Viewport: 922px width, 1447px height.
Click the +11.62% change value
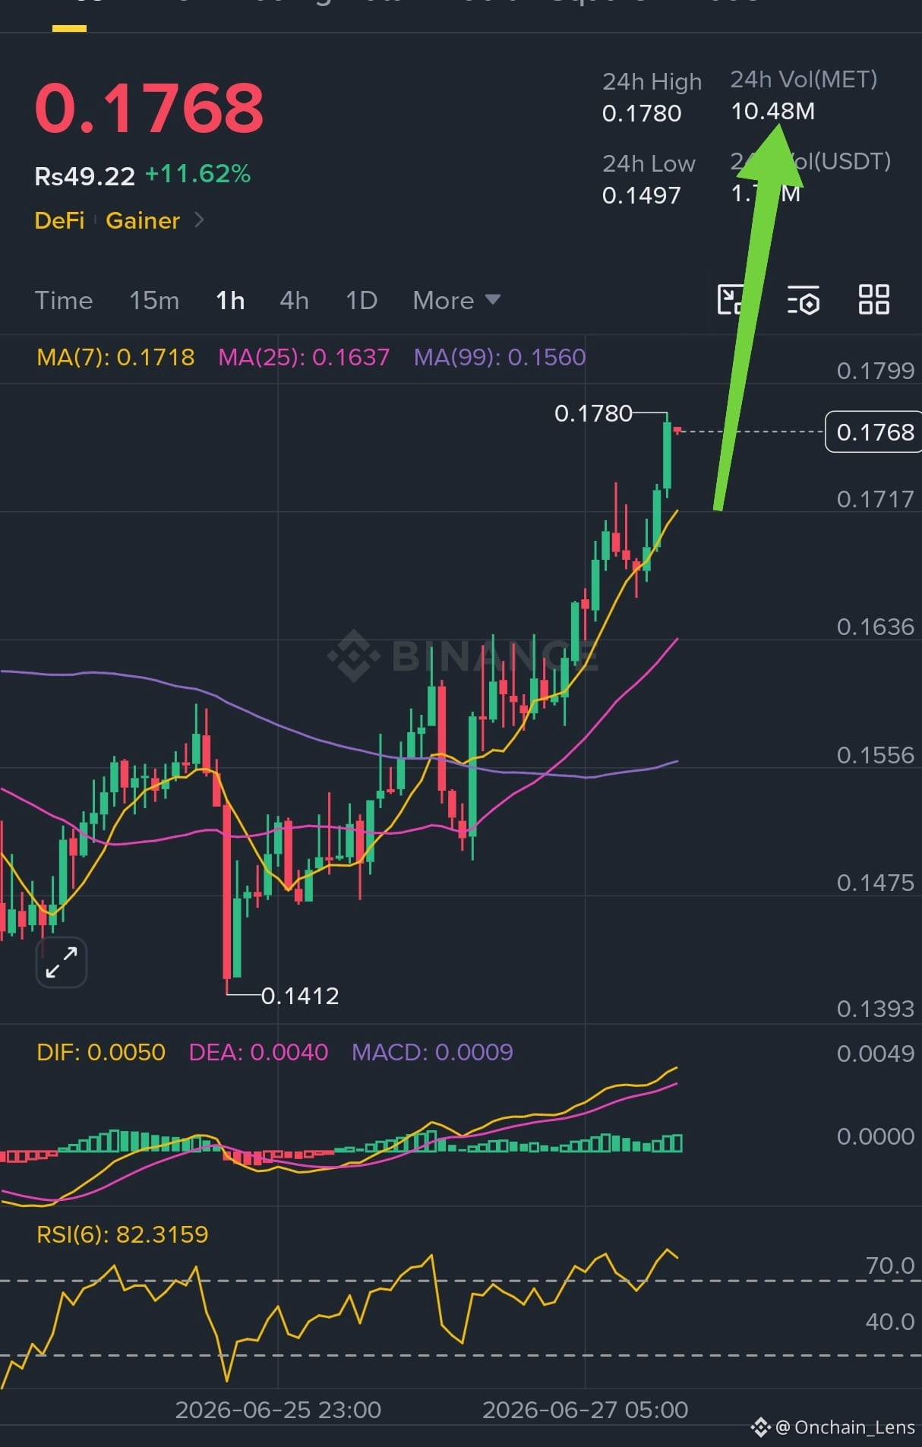[197, 174]
